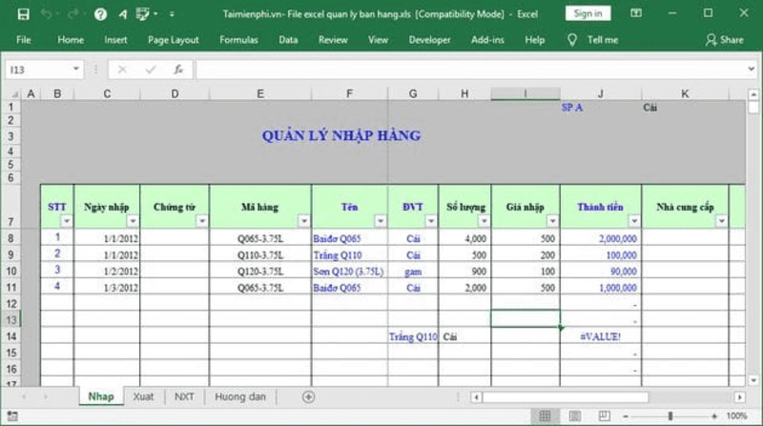Screen dimensions: 763x426
Task: Click the cell containing 2,000,000
Action: point(601,238)
